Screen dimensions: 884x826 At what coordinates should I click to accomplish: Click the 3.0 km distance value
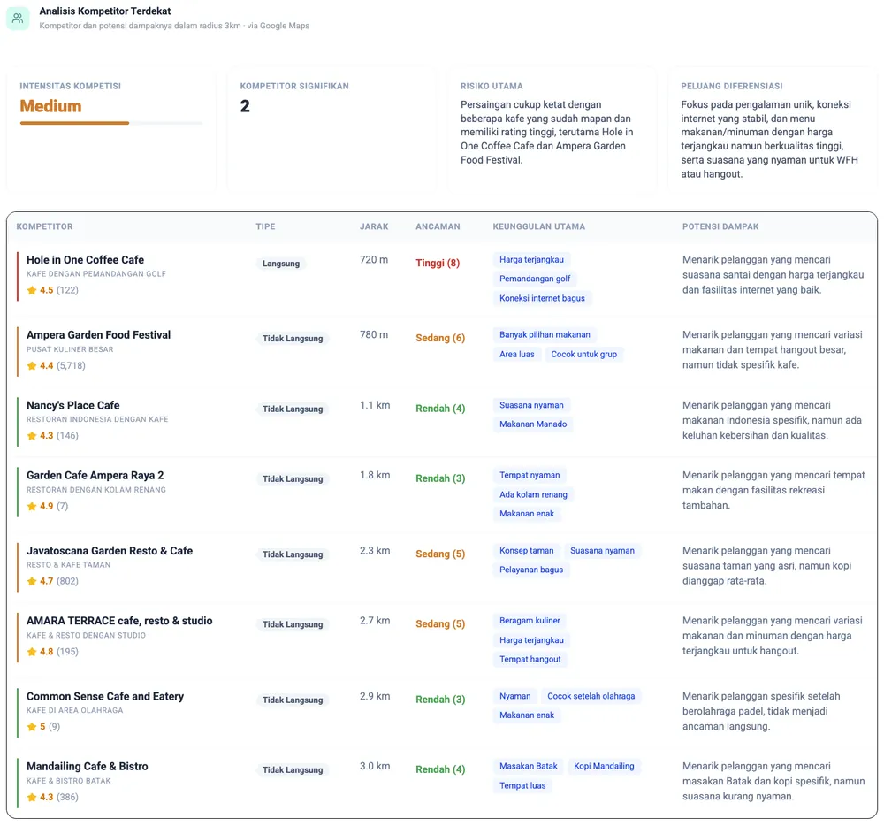[x=375, y=766]
